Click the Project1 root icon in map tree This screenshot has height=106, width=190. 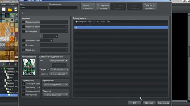coord(4,69)
